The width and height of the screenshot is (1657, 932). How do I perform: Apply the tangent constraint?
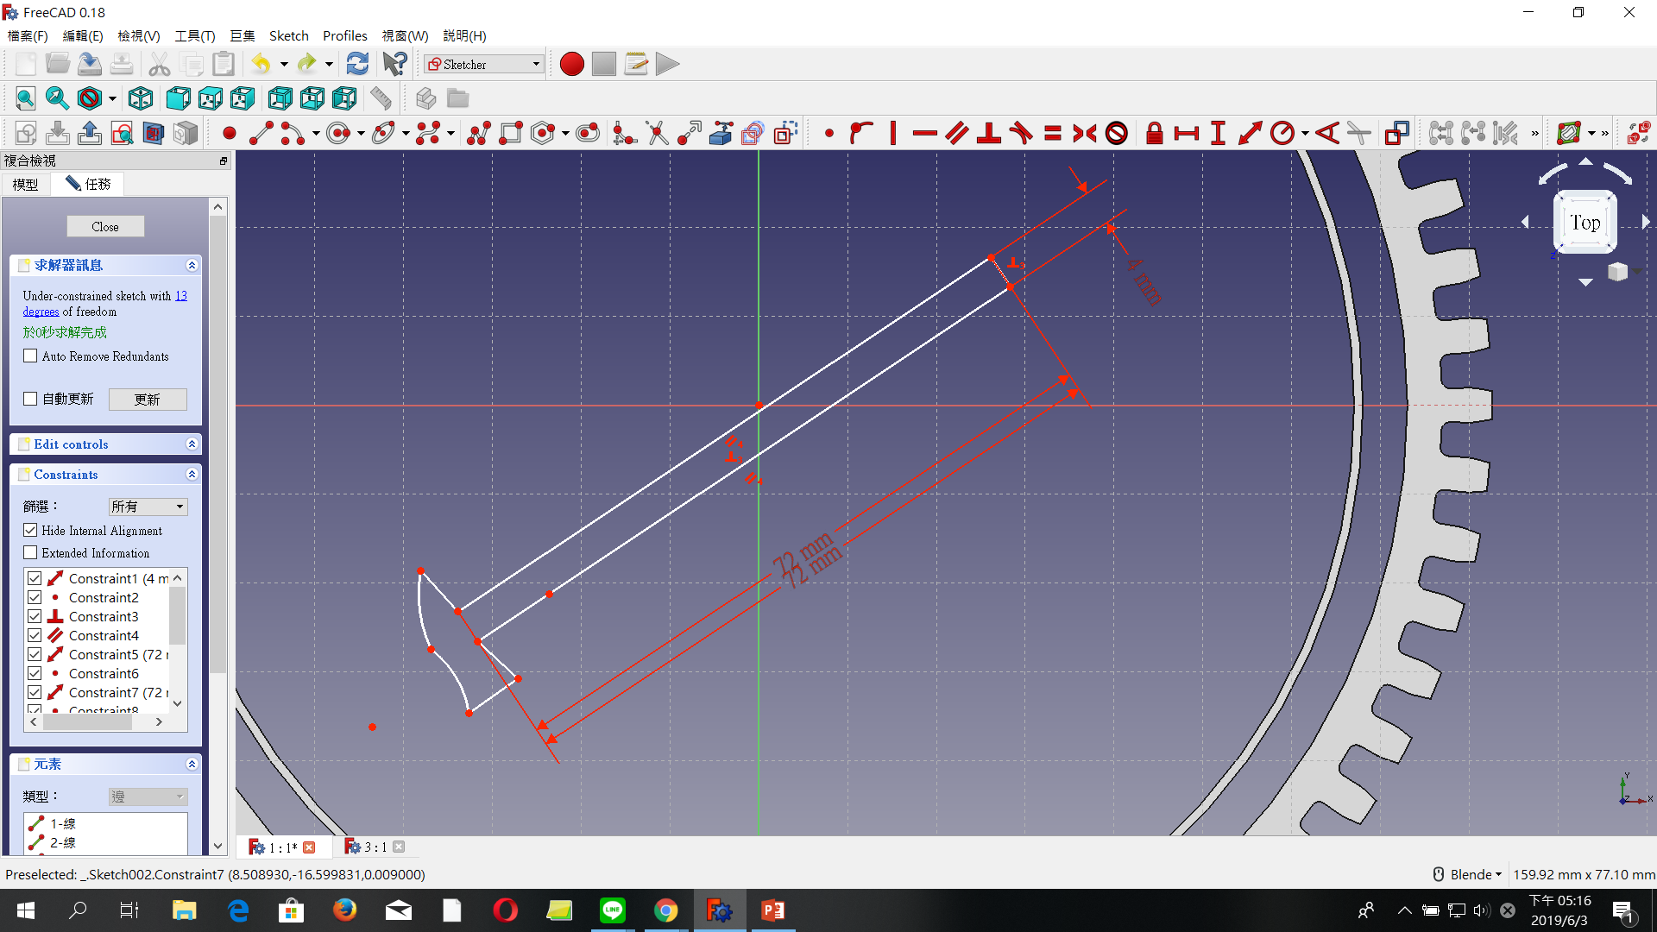1021,133
